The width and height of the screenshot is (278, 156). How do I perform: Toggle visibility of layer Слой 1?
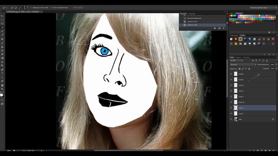tap(231, 114)
